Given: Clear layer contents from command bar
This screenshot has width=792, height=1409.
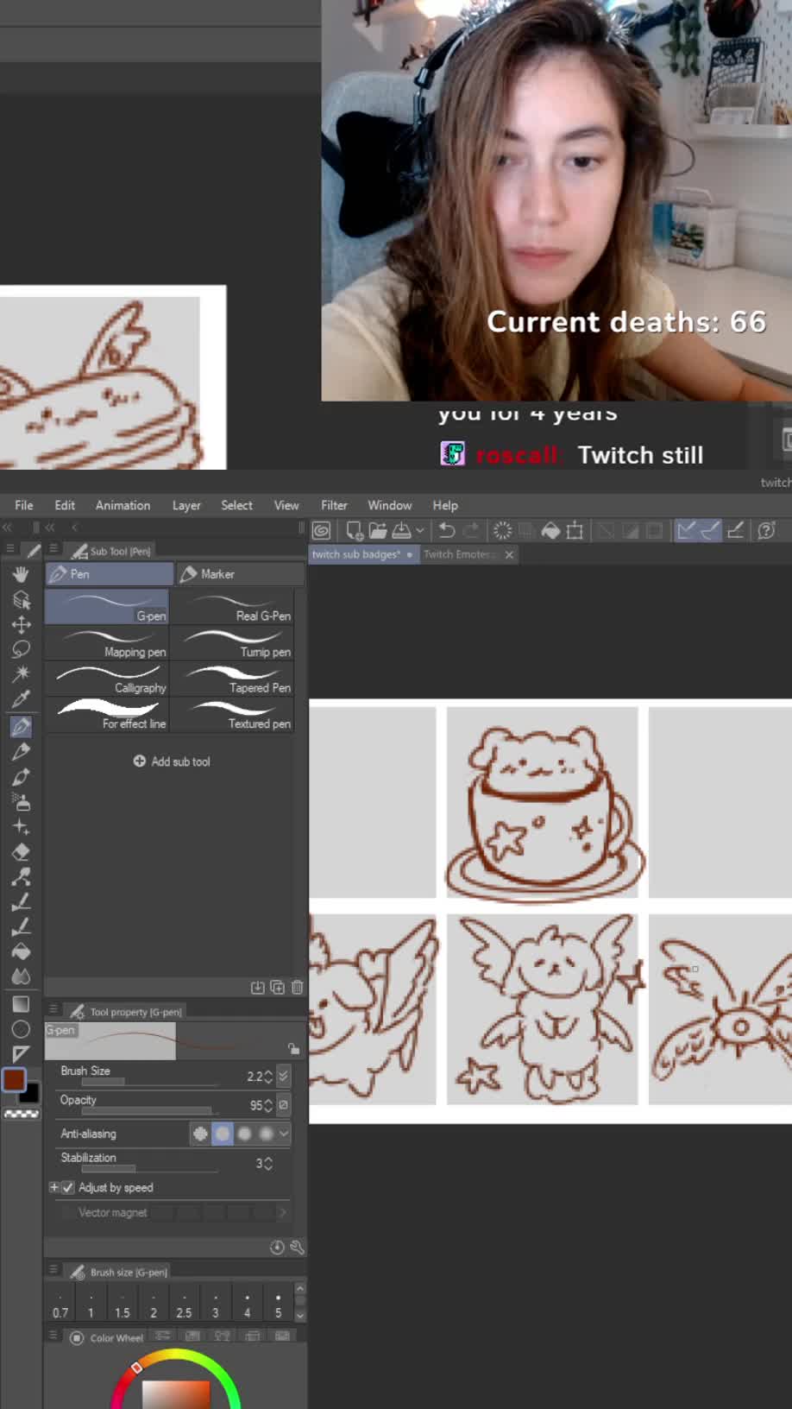Looking at the screenshot, I should coord(502,530).
